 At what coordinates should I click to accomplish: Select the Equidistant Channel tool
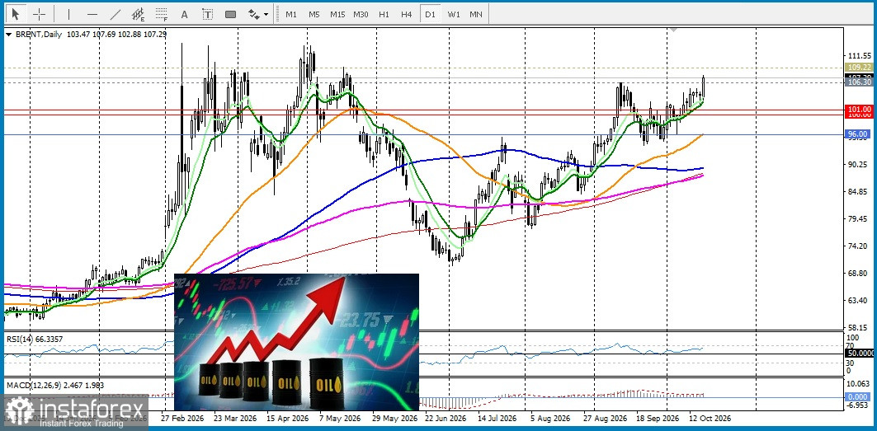pos(138,14)
